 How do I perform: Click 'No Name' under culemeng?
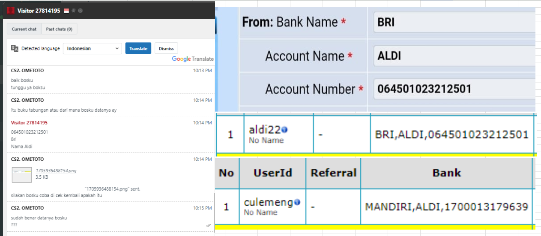pyautogui.click(x=260, y=212)
